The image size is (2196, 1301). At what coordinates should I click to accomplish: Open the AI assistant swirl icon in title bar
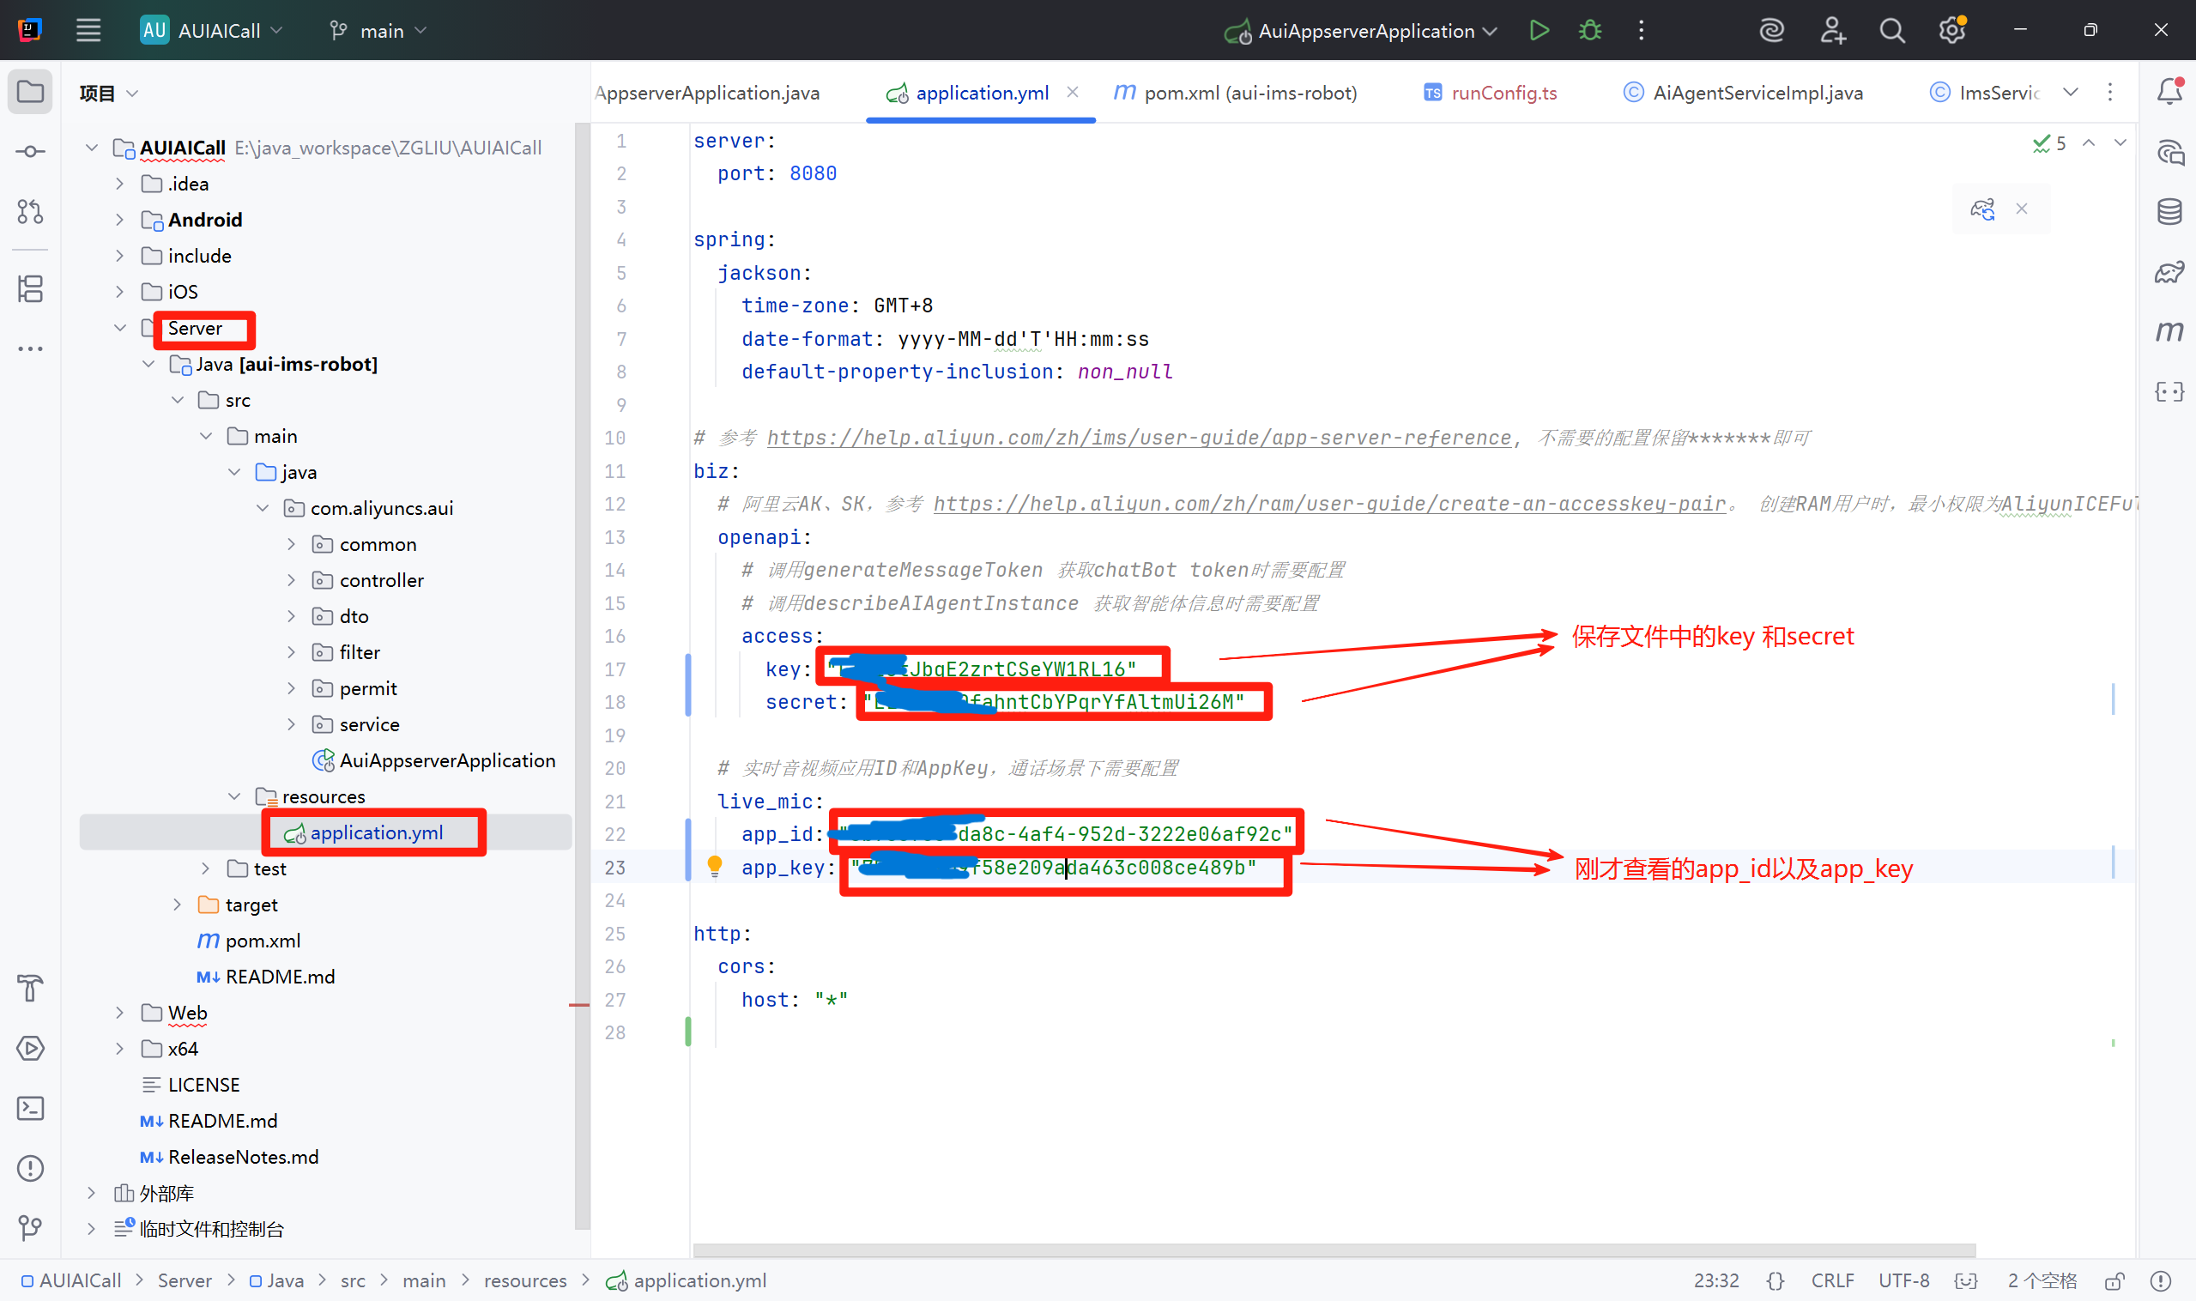pyautogui.click(x=1771, y=31)
